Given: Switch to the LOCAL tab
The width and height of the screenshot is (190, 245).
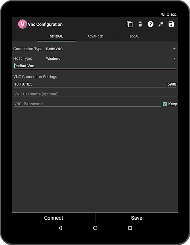Looking at the screenshot, I should tap(134, 36).
